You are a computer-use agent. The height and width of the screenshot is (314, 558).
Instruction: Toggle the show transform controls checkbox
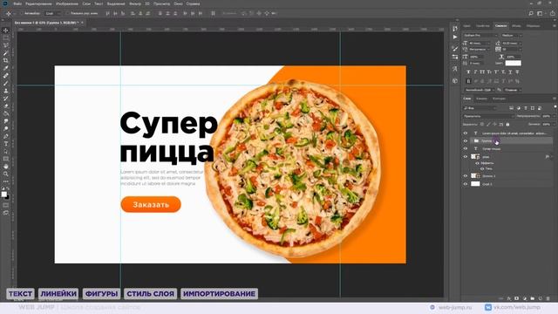pos(67,13)
